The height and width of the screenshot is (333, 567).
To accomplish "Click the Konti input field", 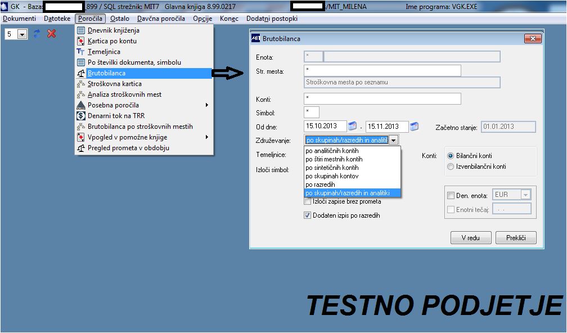I will pos(382,98).
